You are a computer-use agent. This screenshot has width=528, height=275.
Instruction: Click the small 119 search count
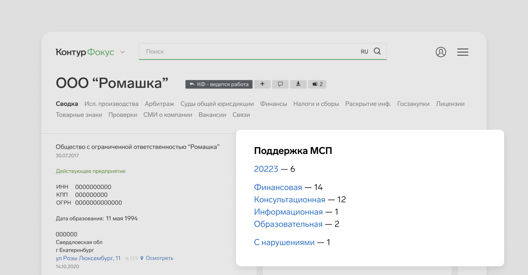131,258
